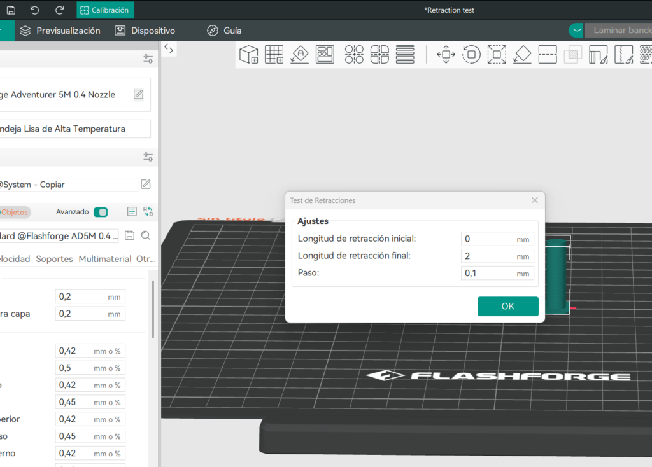Switch to the Previsualización tab

pyautogui.click(x=60, y=31)
